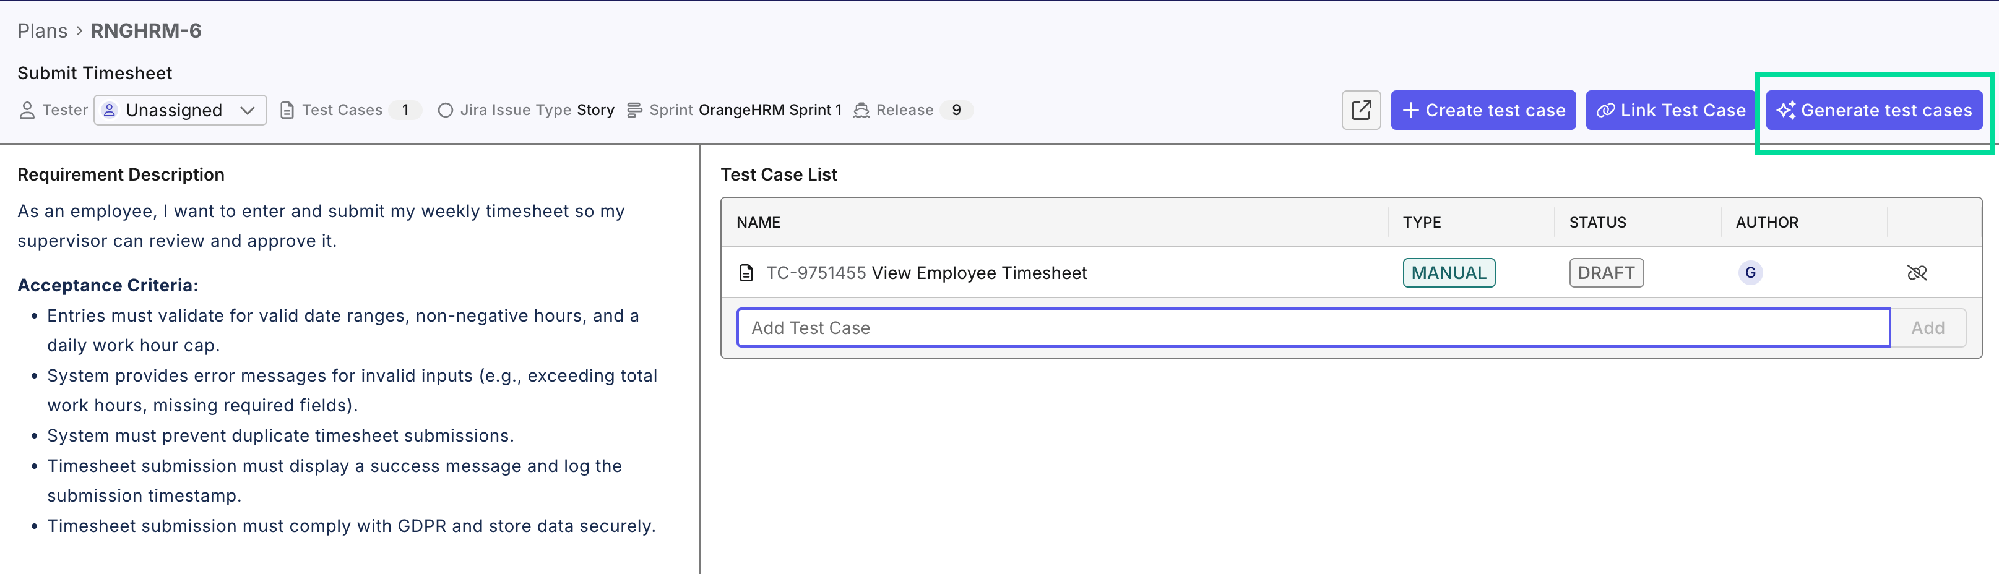Click the MANUAL type badge

coord(1449,272)
